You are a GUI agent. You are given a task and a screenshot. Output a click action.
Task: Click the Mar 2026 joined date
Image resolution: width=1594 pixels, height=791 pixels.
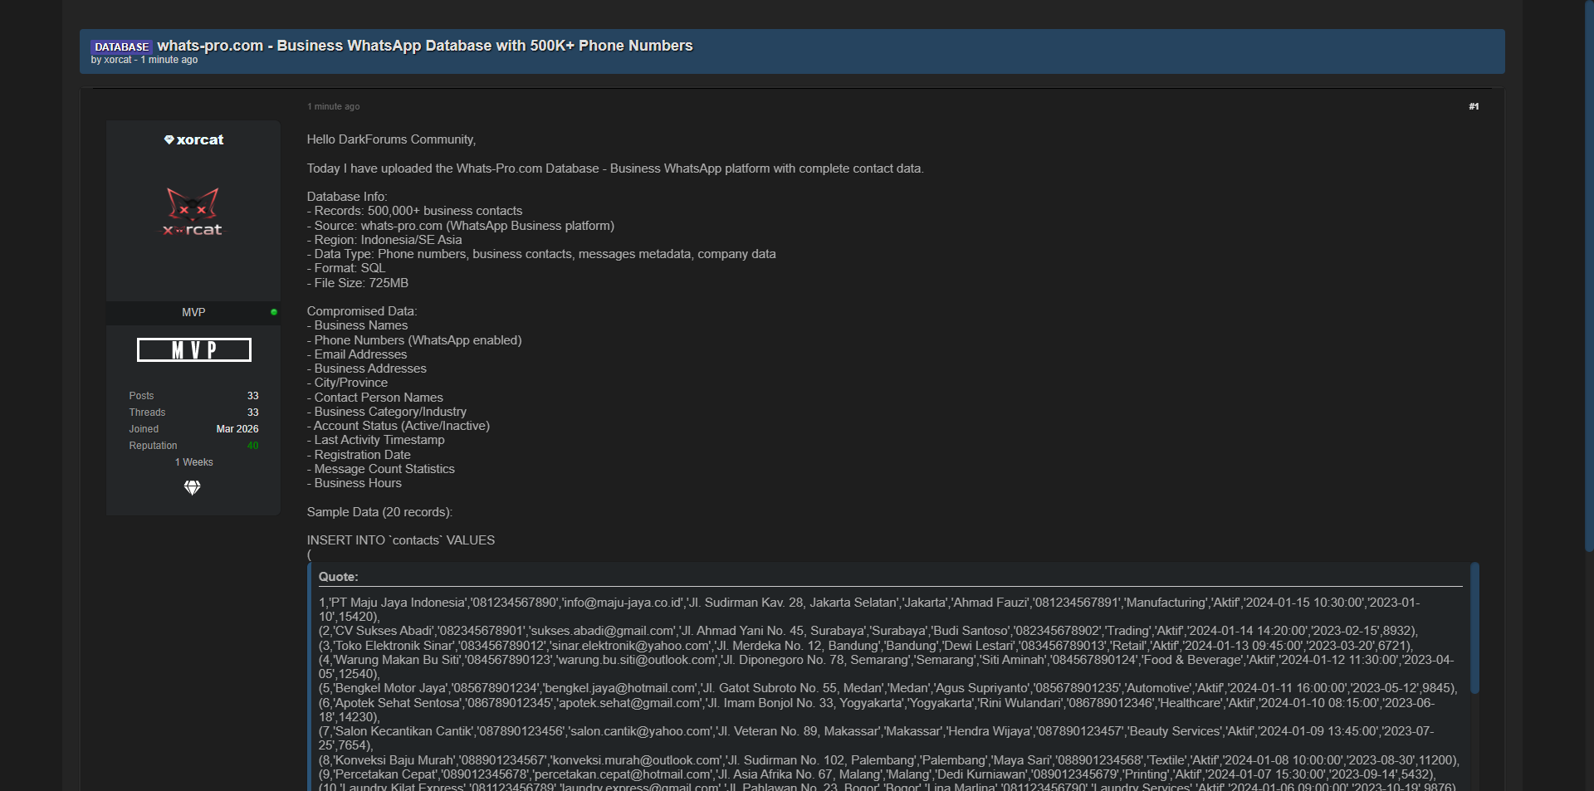[x=237, y=429]
